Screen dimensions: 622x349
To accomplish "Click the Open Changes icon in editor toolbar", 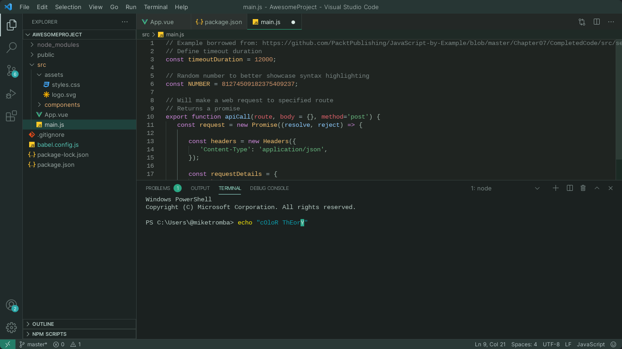I will 582,22.
